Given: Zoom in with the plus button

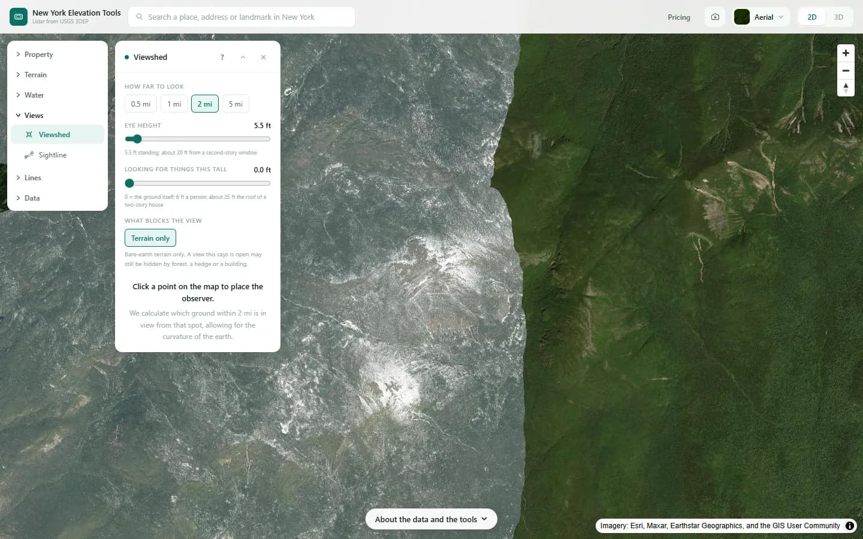Looking at the screenshot, I should click(846, 53).
